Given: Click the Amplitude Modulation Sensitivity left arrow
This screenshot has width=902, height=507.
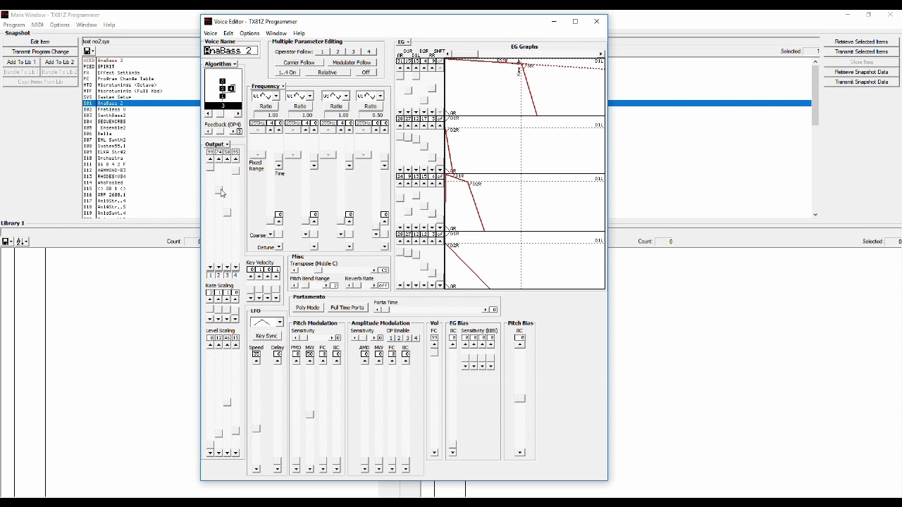Looking at the screenshot, I should click(355, 338).
